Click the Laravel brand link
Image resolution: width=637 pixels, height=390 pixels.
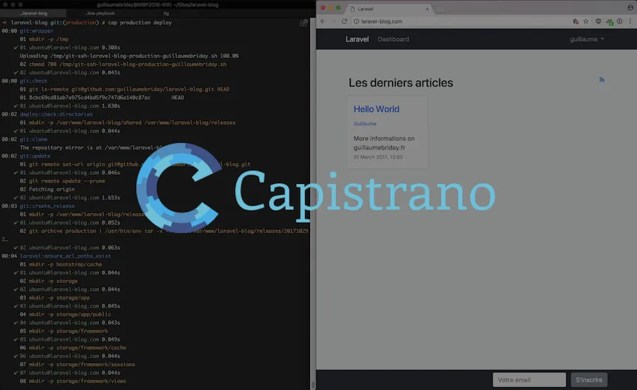(357, 40)
